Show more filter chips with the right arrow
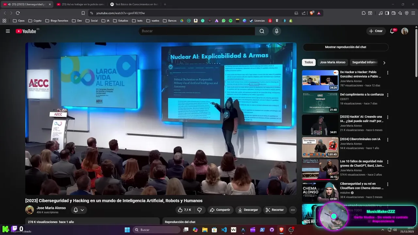418x235 pixels. click(384, 63)
